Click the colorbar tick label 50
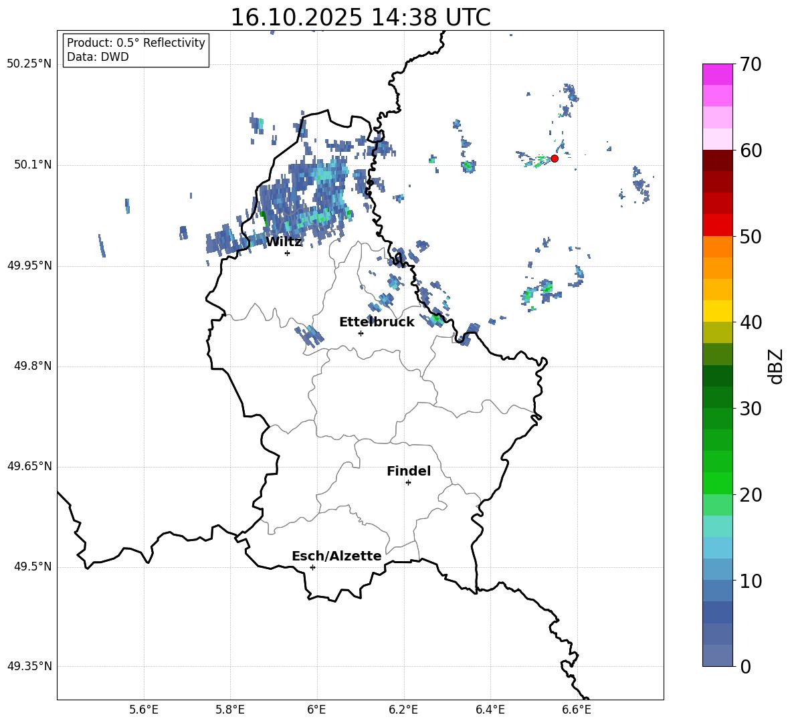The image size is (792, 723). click(751, 236)
